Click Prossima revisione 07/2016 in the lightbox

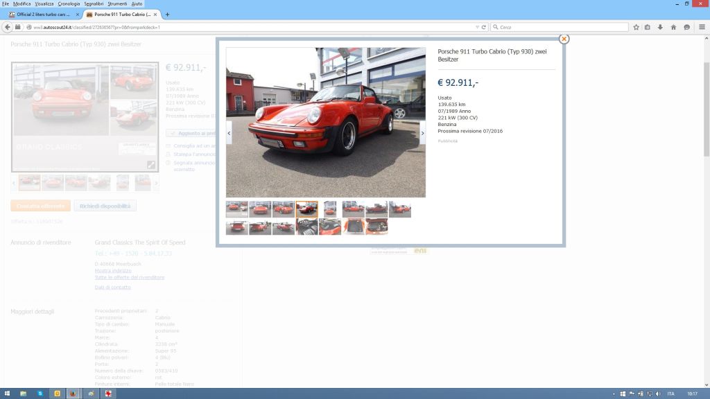[470, 131]
